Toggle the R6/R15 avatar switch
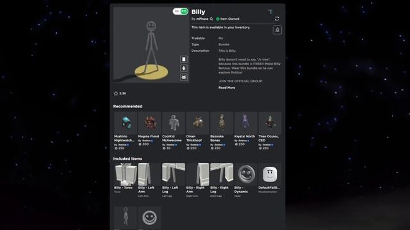The height and width of the screenshot is (230, 410). click(181, 11)
